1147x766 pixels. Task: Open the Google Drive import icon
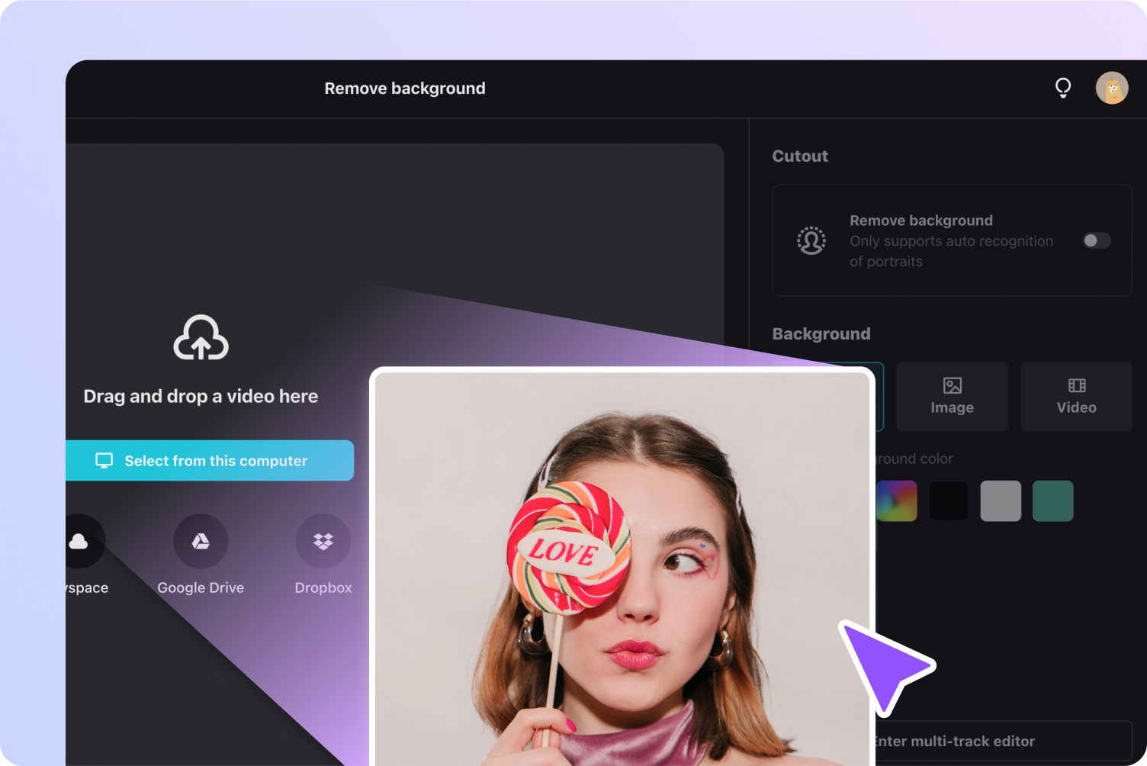click(x=201, y=540)
